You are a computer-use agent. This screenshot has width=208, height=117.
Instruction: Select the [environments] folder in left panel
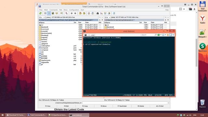[x=46, y=33]
